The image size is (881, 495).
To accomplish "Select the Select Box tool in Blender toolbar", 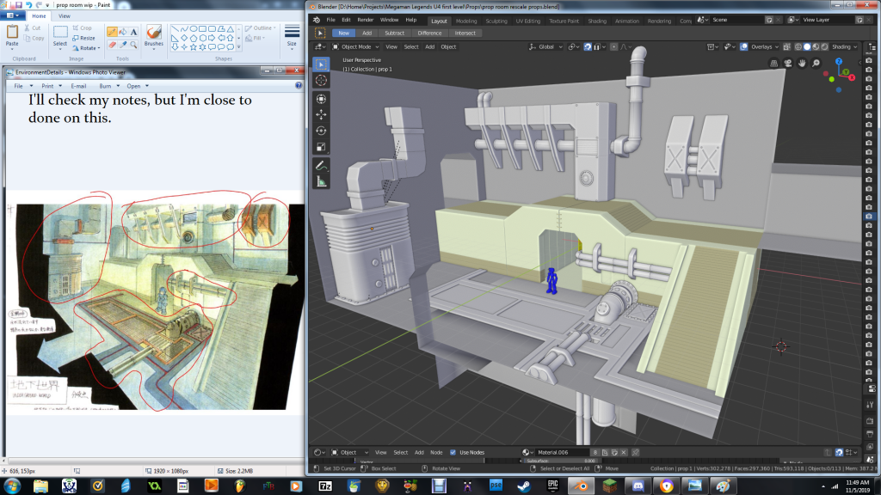I will pyautogui.click(x=322, y=64).
